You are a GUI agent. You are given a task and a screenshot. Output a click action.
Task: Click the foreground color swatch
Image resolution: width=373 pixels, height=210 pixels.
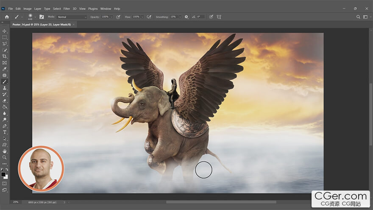point(3,174)
